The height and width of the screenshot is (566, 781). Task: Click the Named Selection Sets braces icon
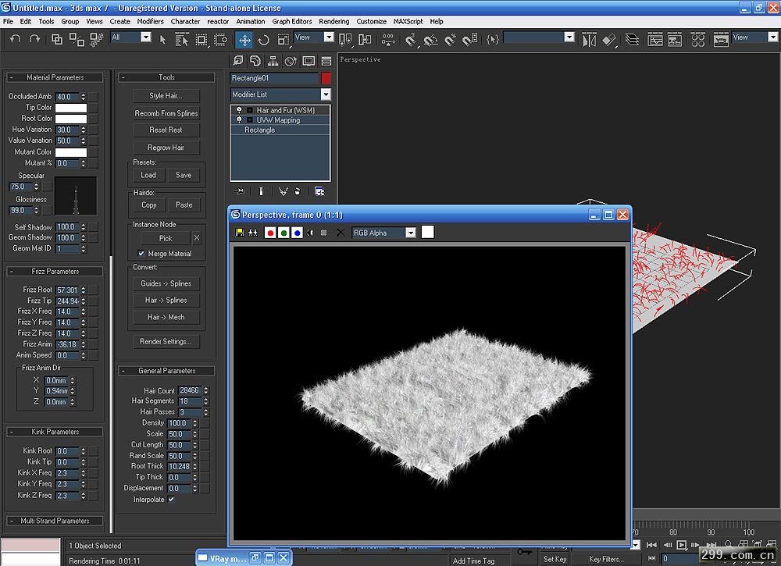(493, 39)
